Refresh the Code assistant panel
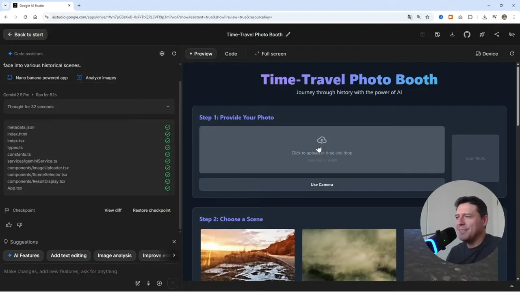The width and height of the screenshot is (520, 292). point(174,54)
